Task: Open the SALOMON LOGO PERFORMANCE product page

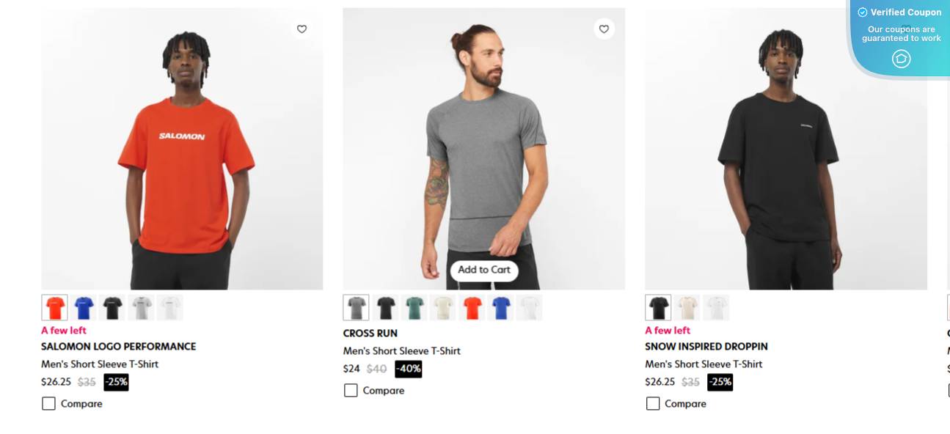Action: click(117, 346)
